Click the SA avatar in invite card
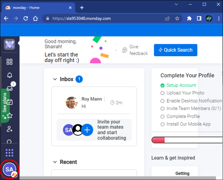 (68, 130)
